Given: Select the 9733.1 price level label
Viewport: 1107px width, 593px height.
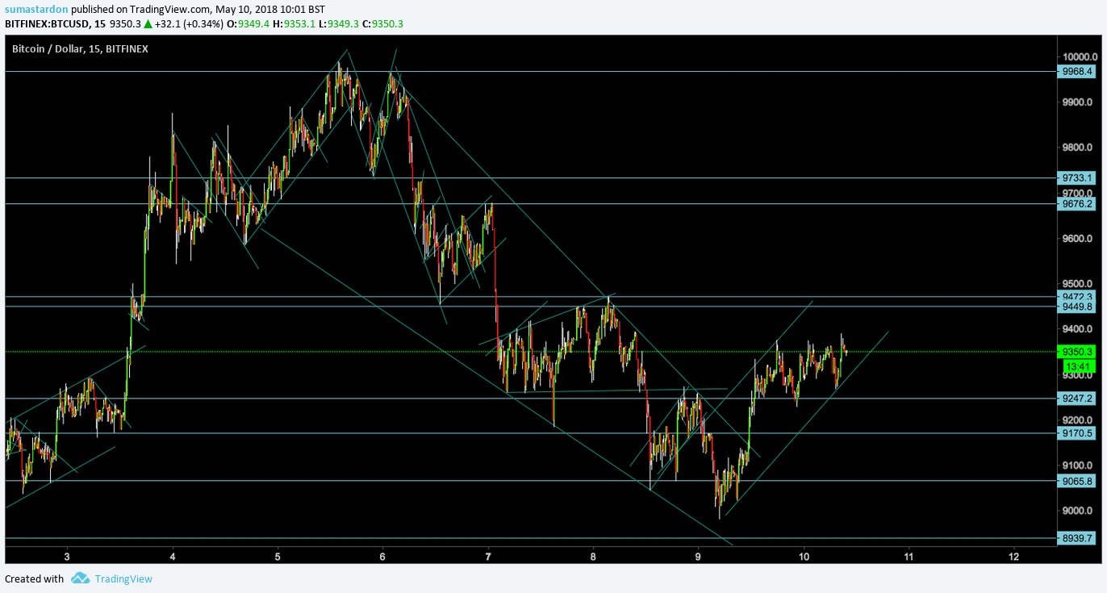Looking at the screenshot, I should click(1077, 177).
